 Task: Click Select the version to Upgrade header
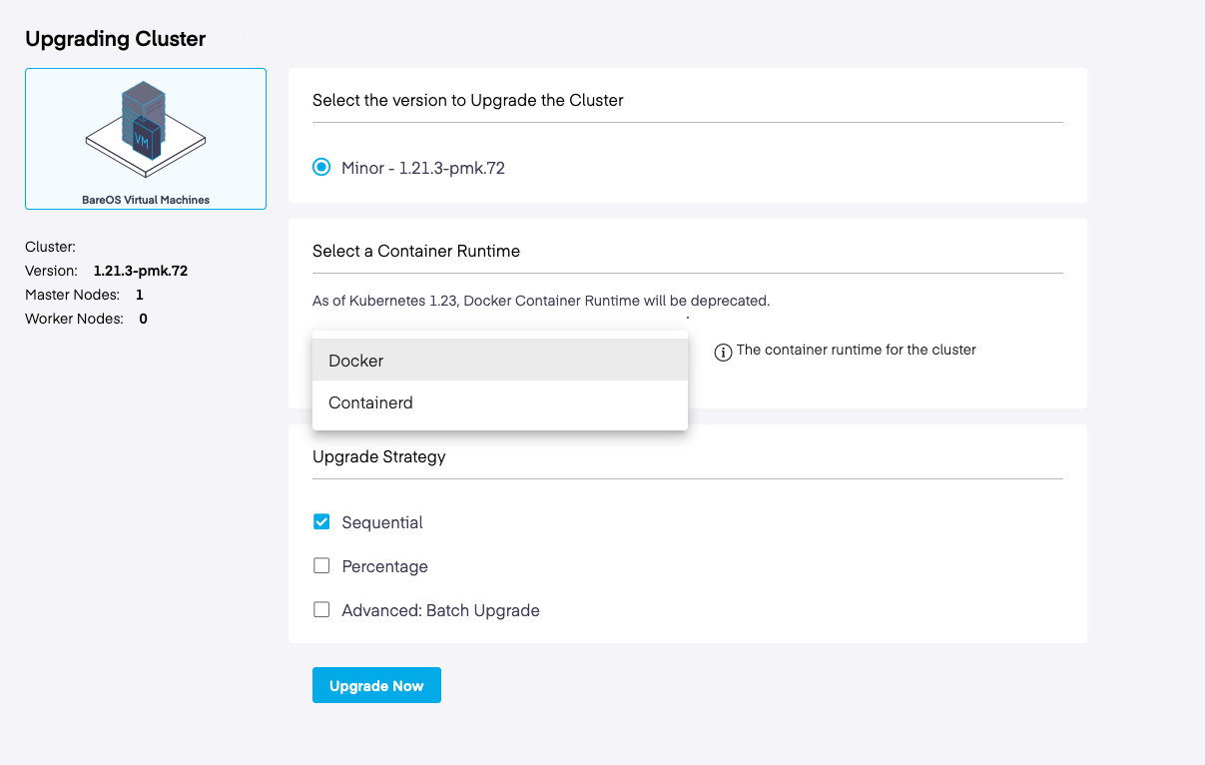click(x=467, y=100)
